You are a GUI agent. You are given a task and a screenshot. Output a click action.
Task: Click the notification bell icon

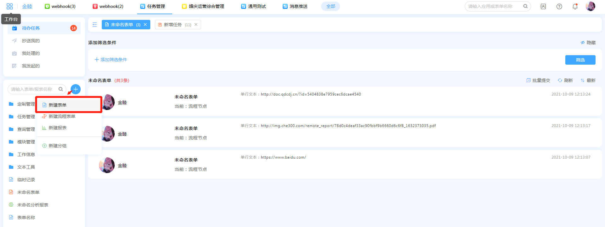(x=575, y=6)
